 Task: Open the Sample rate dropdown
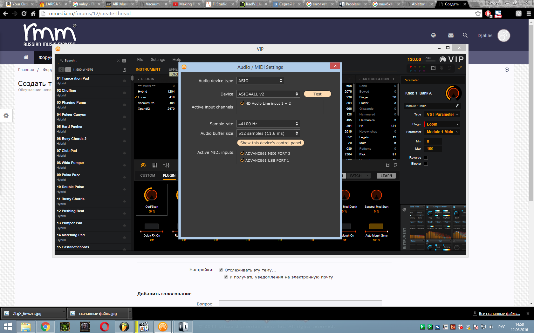coord(268,124)
